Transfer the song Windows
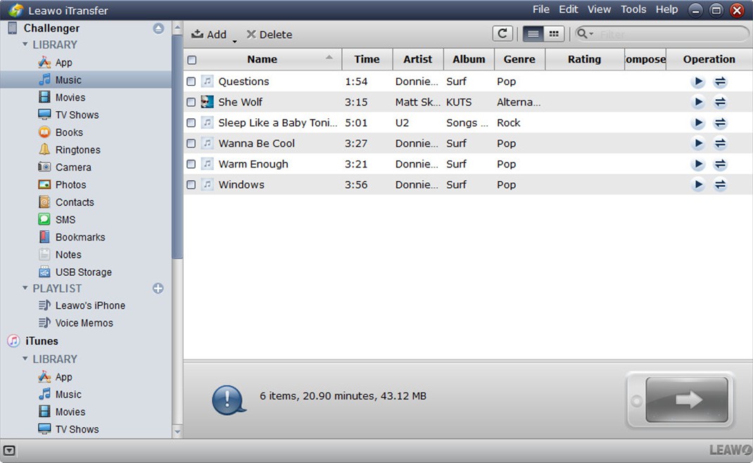The width and height of the screenshot is (753, 463). pos(720,184)
